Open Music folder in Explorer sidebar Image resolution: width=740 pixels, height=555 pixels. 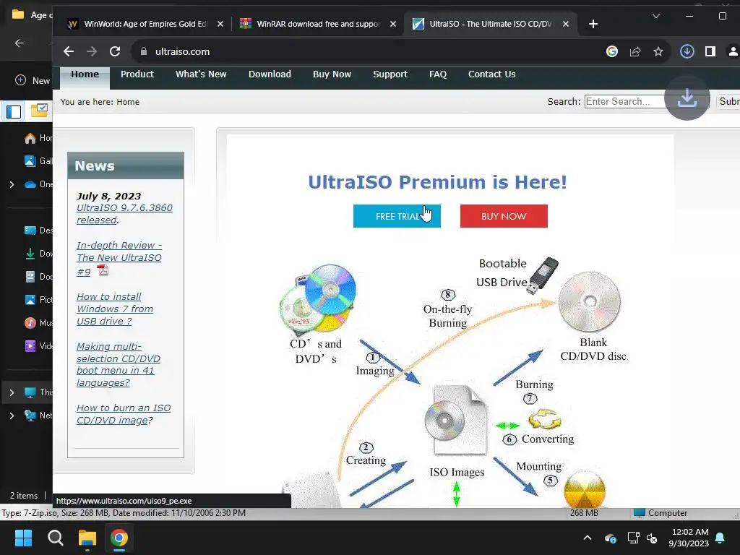click(x=38, y=323)
